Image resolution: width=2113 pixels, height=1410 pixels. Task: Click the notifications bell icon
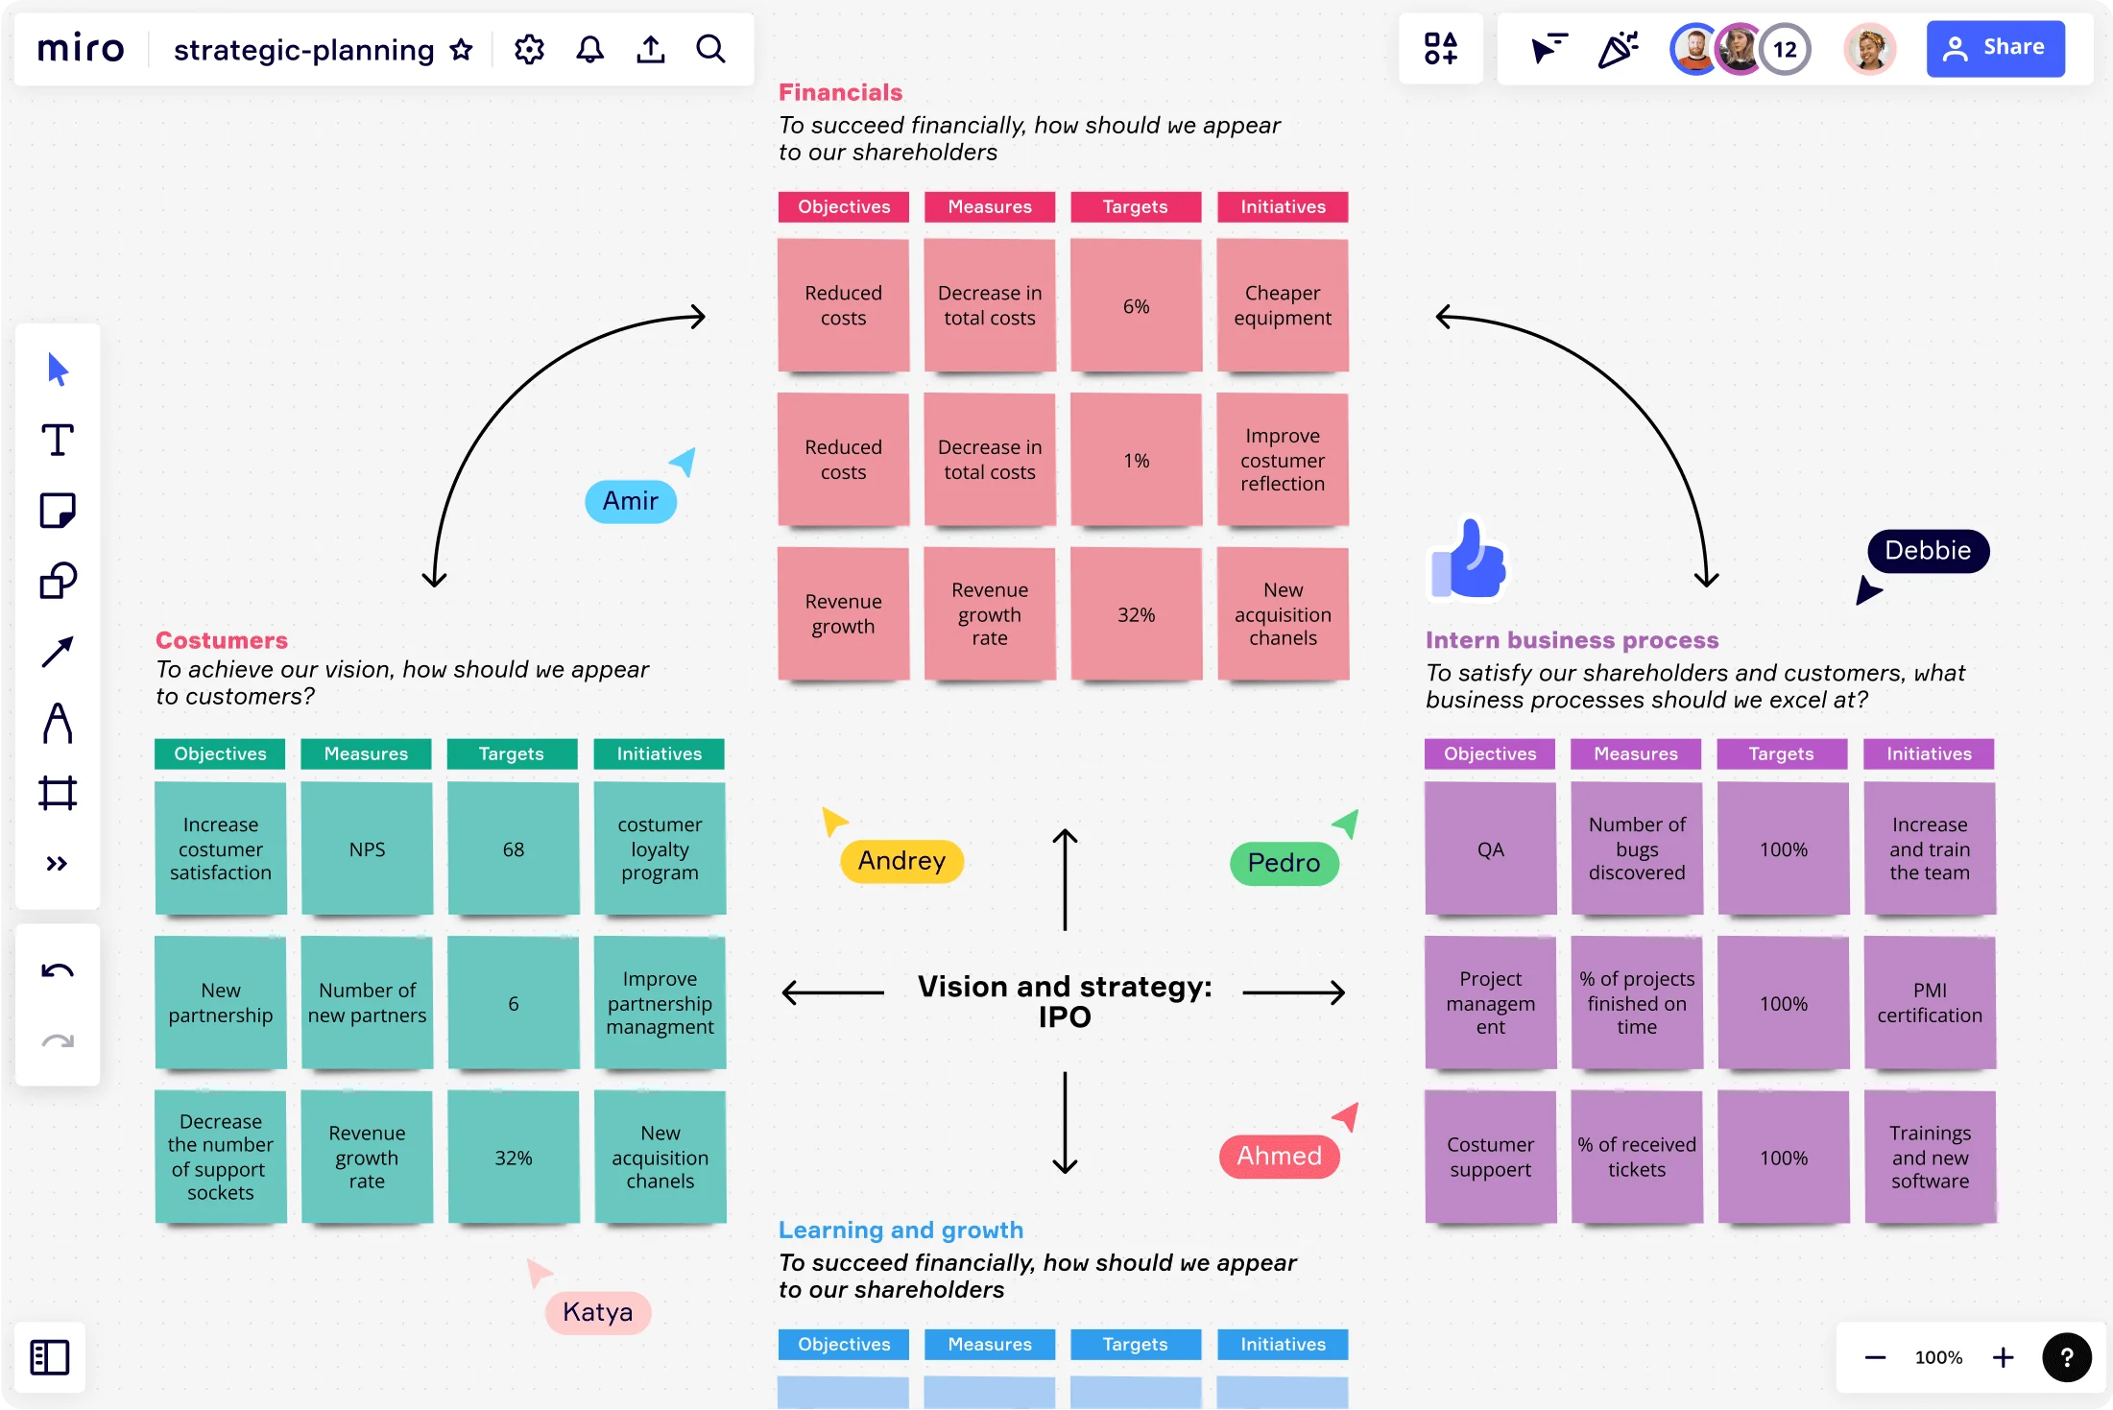(x=590, y=47)
